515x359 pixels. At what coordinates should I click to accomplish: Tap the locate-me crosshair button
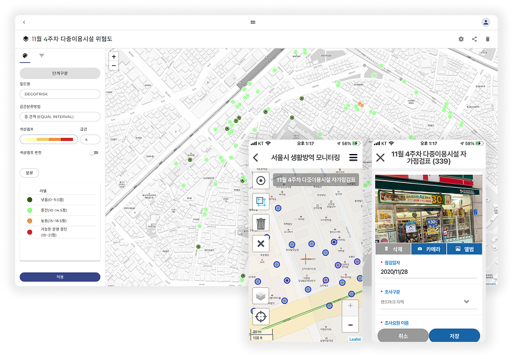(261, 316)
